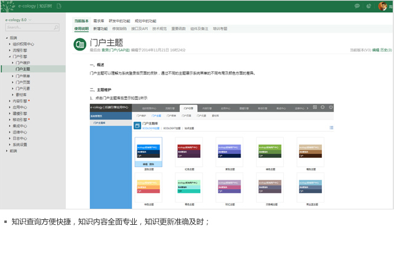Collapse the 门户引擎 tree node
The width and height of the screenshot is (394, 271).
tap(10, 57)
